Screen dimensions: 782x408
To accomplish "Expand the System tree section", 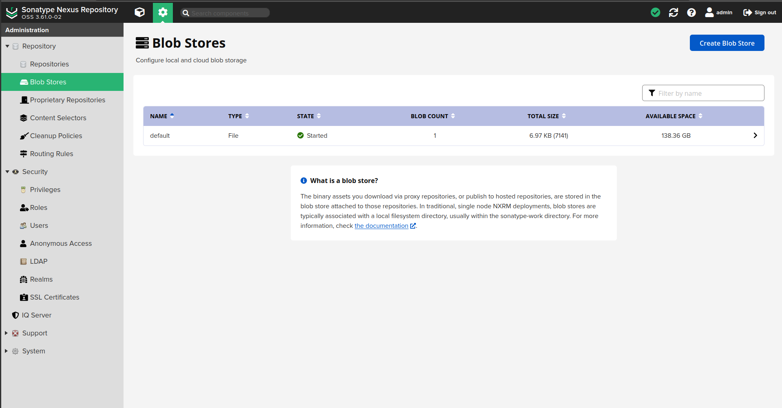I will (x=7, y=351).
